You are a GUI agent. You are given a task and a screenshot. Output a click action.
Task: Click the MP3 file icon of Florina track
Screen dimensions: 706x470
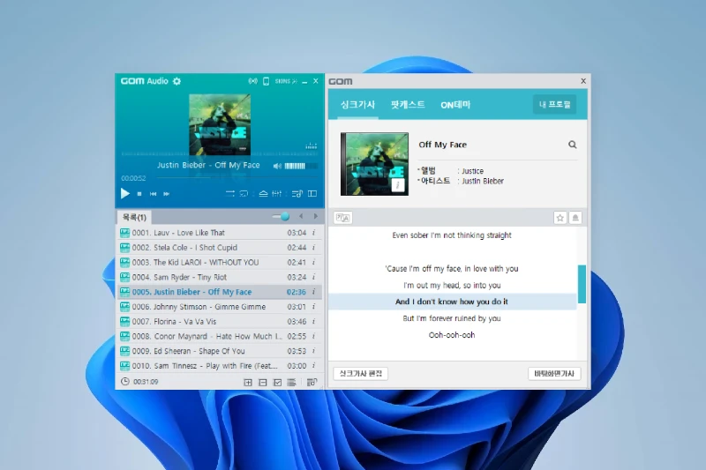click(124, 322)
